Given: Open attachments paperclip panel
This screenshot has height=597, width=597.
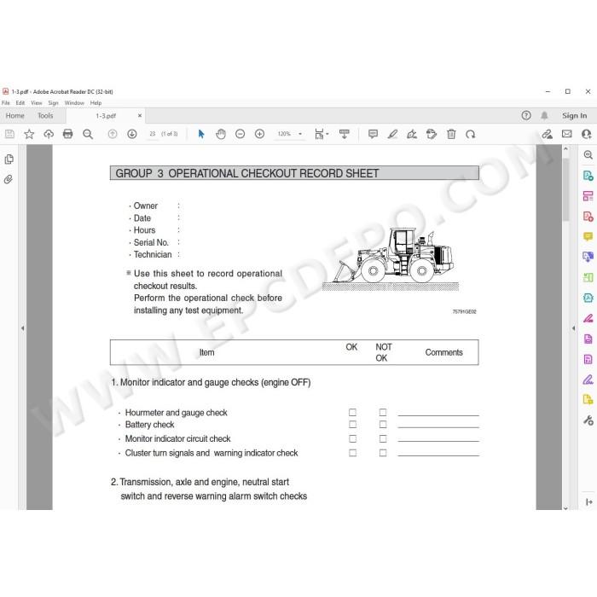Looking at the screenshot, I should (9, 179).
